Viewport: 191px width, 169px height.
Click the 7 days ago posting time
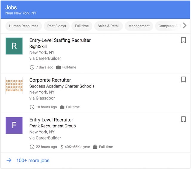tap(44, 67)
